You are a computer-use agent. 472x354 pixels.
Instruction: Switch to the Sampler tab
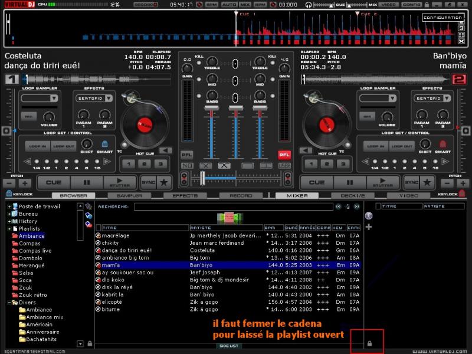pyautogui.click(x=129, y=195)
